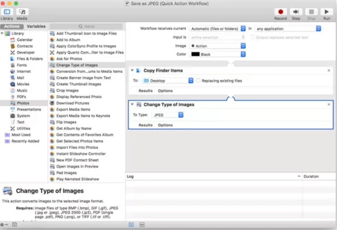
Task: Open the 'any application' dropdown
Action: [288, 28]
